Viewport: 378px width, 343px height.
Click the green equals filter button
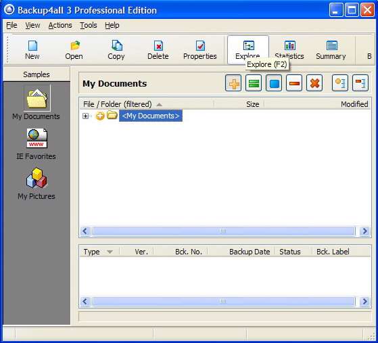point(254,83)
